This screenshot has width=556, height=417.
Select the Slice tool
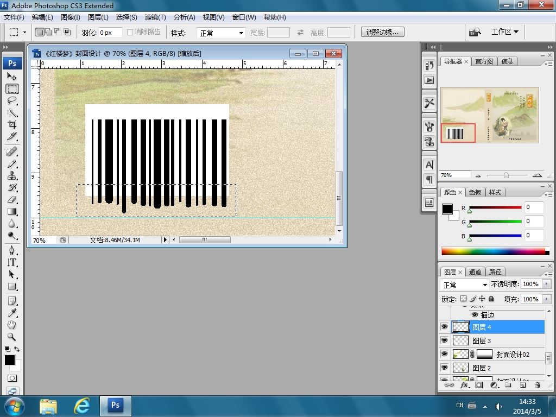coord(12,136)
